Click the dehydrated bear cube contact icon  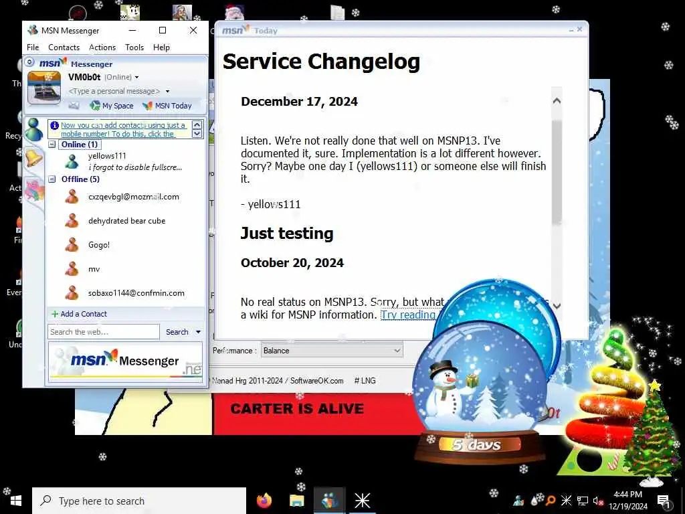72,221
